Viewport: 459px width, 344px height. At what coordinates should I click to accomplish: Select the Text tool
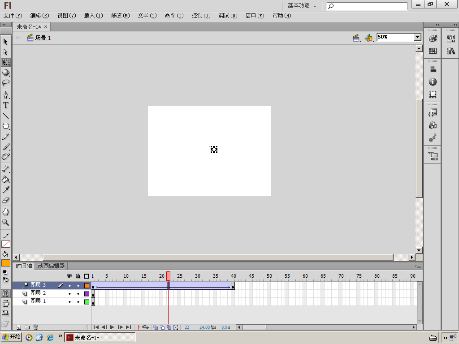[x=6, y=105]
